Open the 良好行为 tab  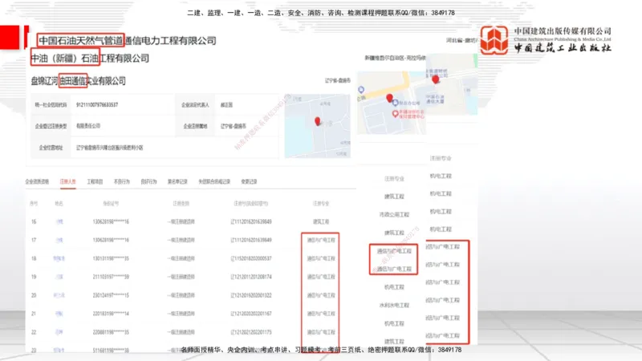pyautogui.click(x=148, y=182)
